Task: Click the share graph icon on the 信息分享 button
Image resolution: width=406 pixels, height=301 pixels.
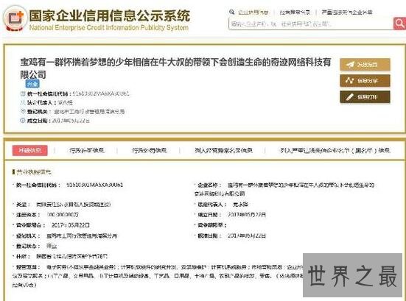Action: [349, 80]
